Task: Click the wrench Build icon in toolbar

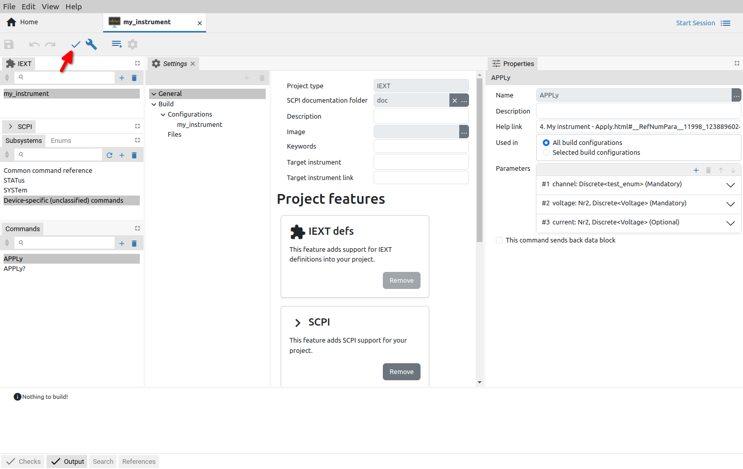Action: click(x=91, y=44)
